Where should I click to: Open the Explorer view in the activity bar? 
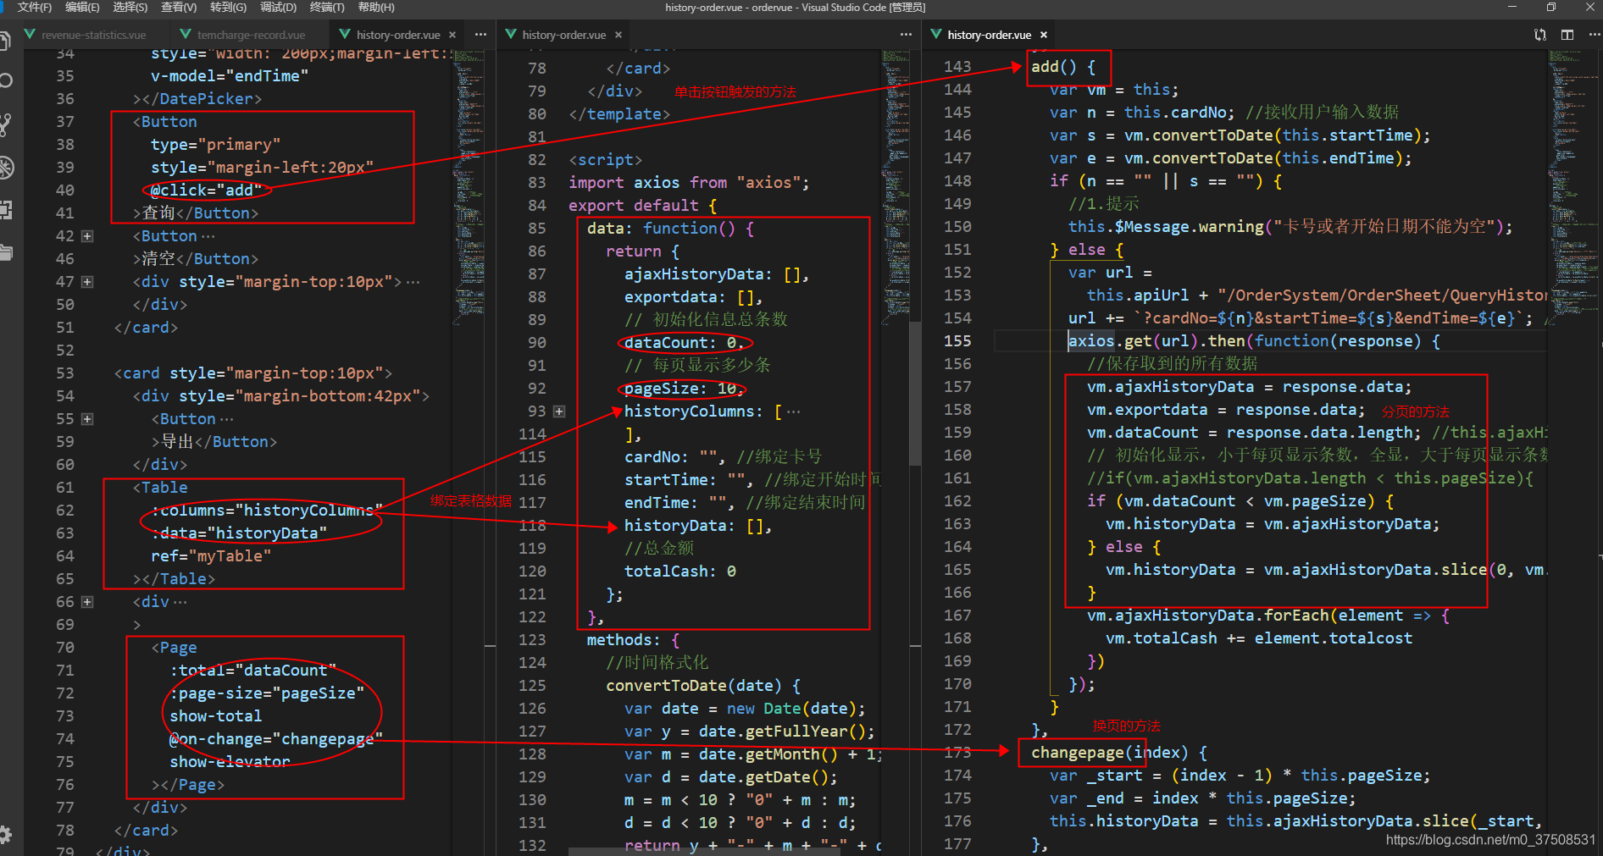[x=4, y=41]
